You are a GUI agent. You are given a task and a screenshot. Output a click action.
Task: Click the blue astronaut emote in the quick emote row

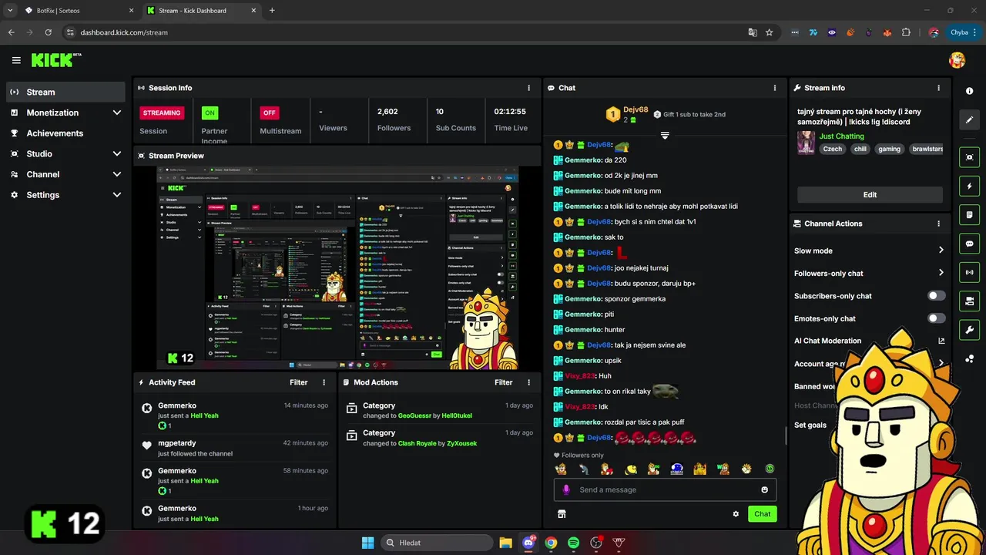pyautogui.click(x=677, y=469)
